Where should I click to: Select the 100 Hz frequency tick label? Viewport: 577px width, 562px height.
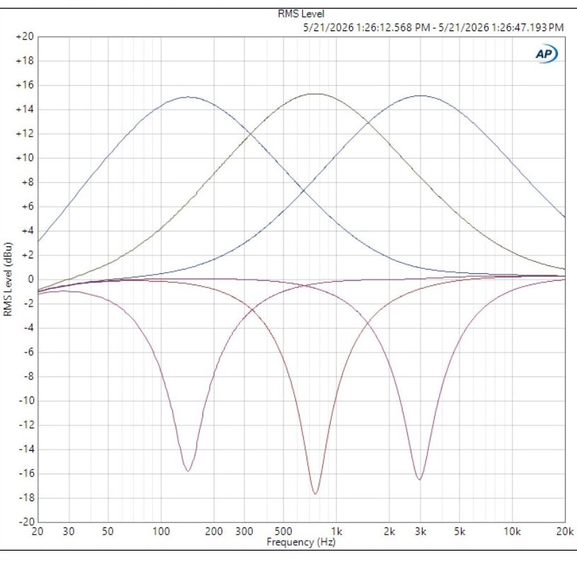coord(161,532)
